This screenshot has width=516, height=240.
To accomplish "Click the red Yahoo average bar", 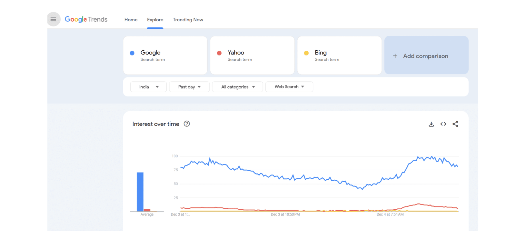I will pos(147,210).
